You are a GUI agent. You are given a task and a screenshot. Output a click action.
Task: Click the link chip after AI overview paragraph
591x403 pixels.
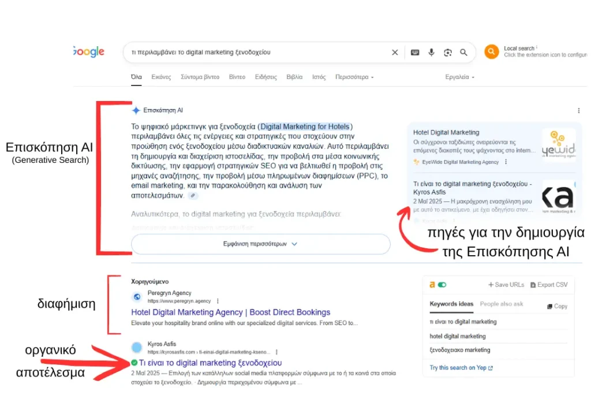click(x=193, y=196)
